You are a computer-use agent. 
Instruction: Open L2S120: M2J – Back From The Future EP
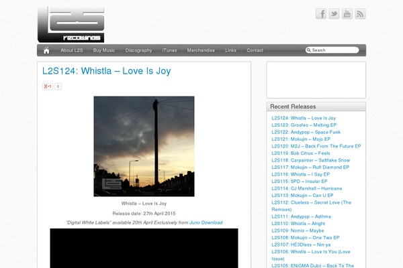pos(316,146)
